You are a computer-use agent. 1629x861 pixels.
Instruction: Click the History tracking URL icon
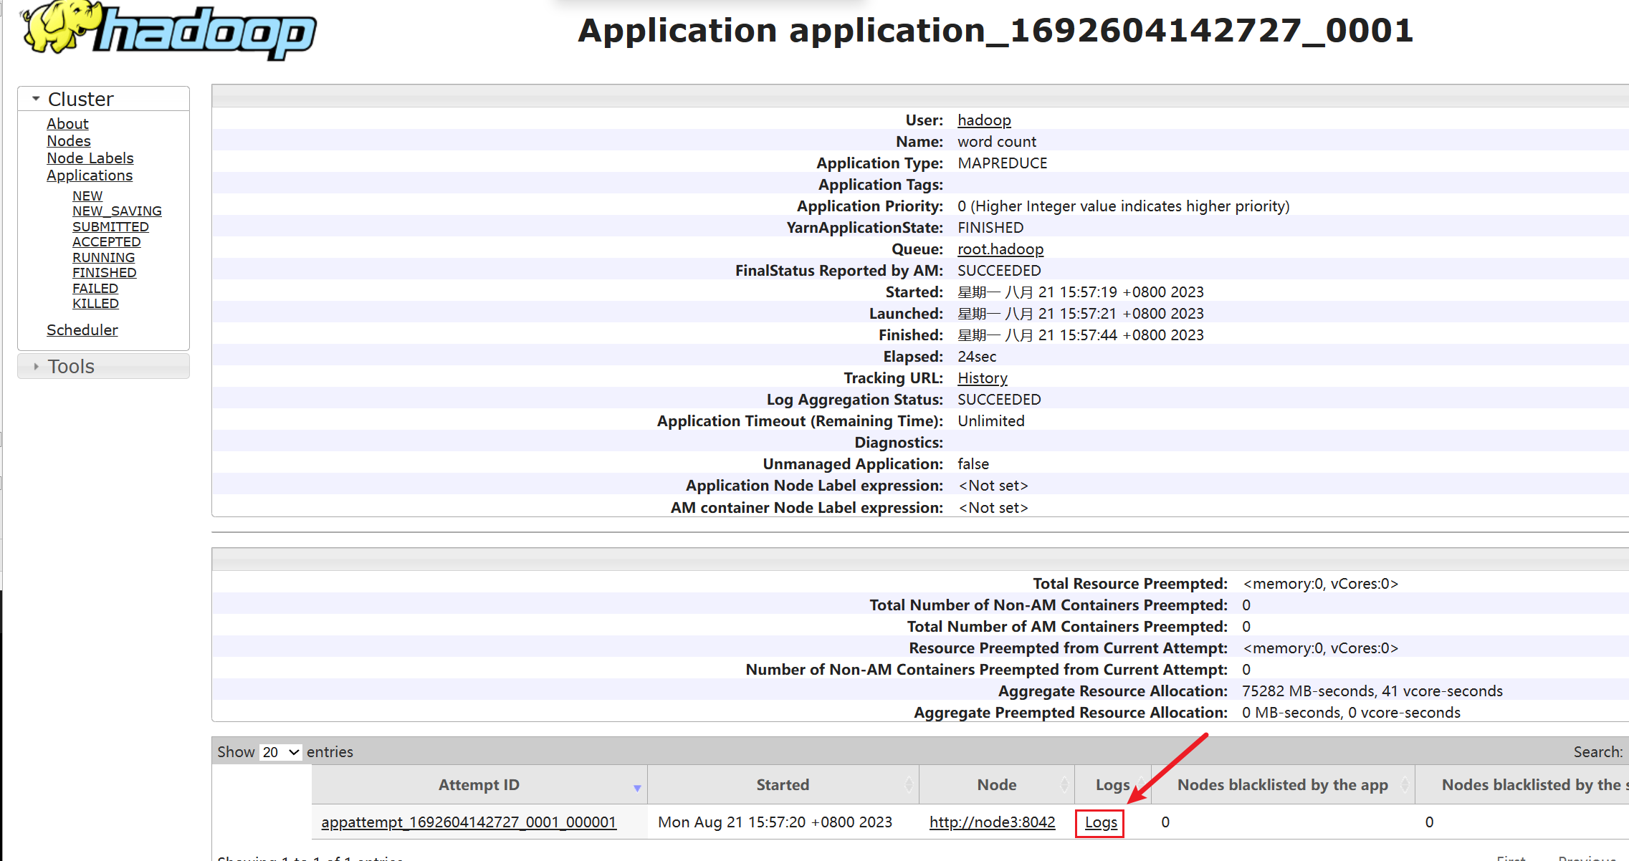(982, 377)
